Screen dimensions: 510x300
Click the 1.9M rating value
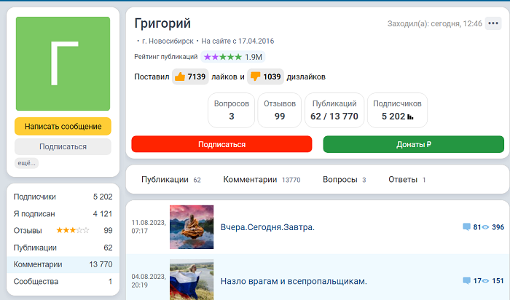coord(254,58)
